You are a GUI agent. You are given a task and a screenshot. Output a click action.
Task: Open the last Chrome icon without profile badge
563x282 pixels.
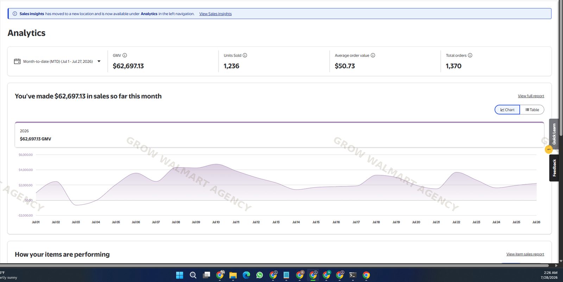[366, 275]
